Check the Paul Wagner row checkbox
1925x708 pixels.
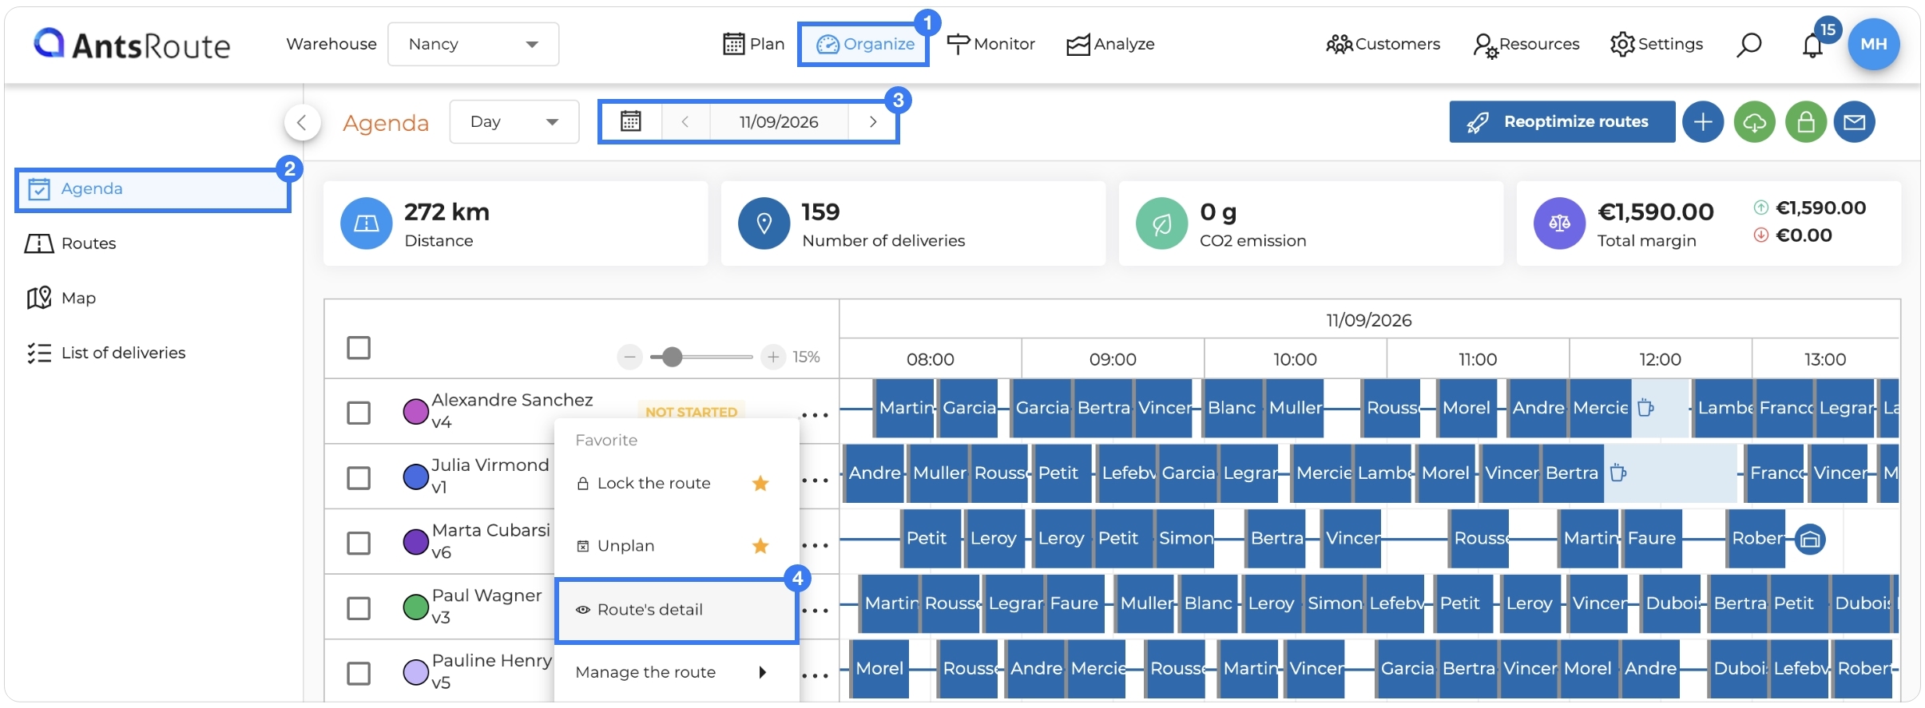coord(359,608)
